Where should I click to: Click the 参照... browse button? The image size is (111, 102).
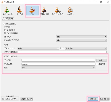pyautogui.click(x=101, y=60)
